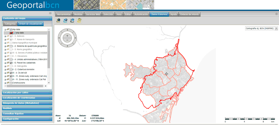The height and width of the screenshot is (125, 279).
Task: Click the second toolbar icon with blue arrow
Action: pyautogui.click(x=65, y=21)
